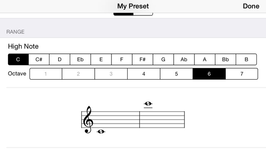266x150 pixels.
Task: Select octave 6
Action: click(209, 74)
